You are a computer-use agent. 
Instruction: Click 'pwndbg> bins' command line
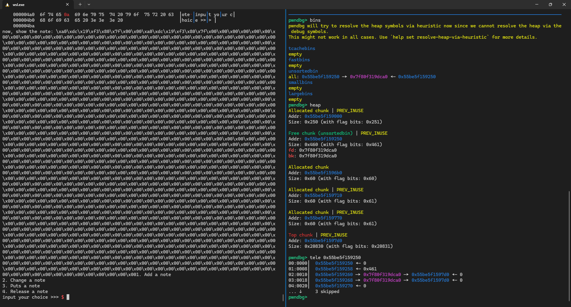305,20
